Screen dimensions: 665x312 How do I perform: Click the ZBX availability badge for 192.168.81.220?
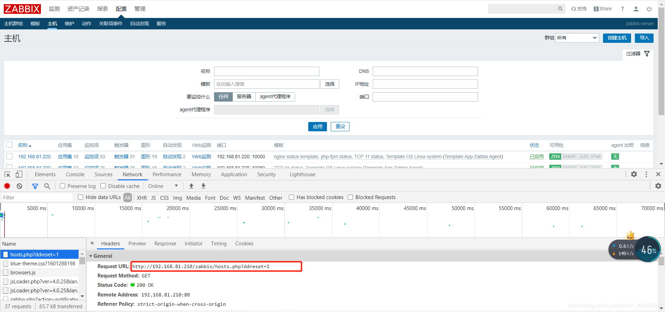tap(555, 157)
